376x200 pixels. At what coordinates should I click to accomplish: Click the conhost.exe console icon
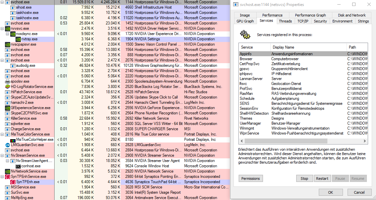click(18, 166)
